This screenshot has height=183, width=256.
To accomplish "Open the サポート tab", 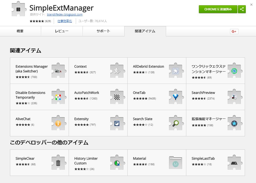I will click(x=103, y=31).
